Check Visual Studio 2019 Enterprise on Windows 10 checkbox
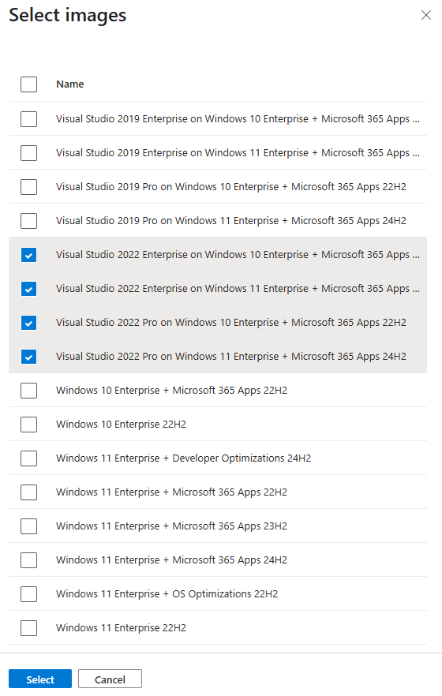Screen dimensions: 442x696 [x=29, y=119]
